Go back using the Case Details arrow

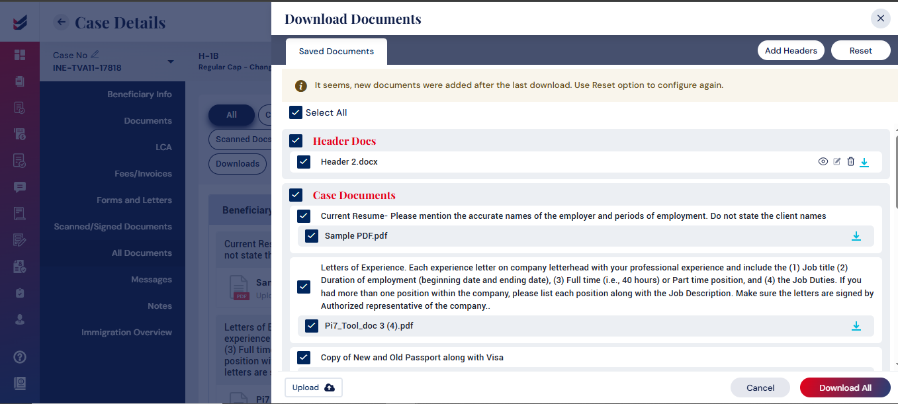(62, 22)
